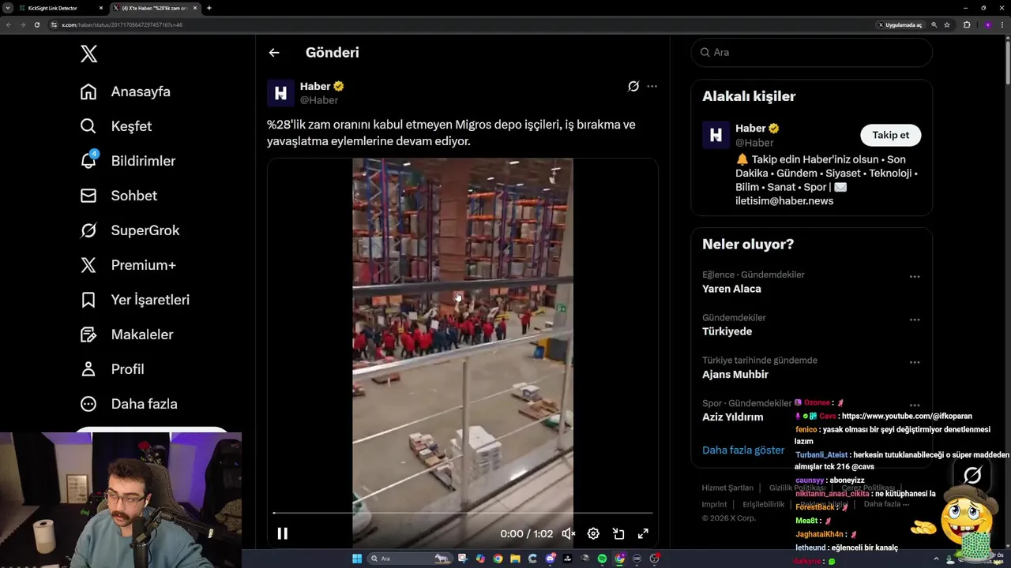Open more options for Türkiyede trend

[x=915, y=319]
